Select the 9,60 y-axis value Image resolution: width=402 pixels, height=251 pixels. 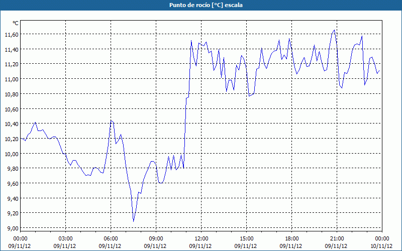[13, 184]
